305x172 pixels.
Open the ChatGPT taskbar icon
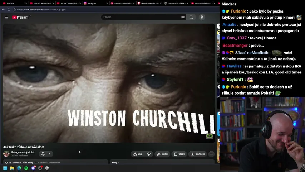point(47,168)
